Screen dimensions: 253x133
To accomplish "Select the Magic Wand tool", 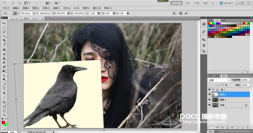I will coord(4,36).
